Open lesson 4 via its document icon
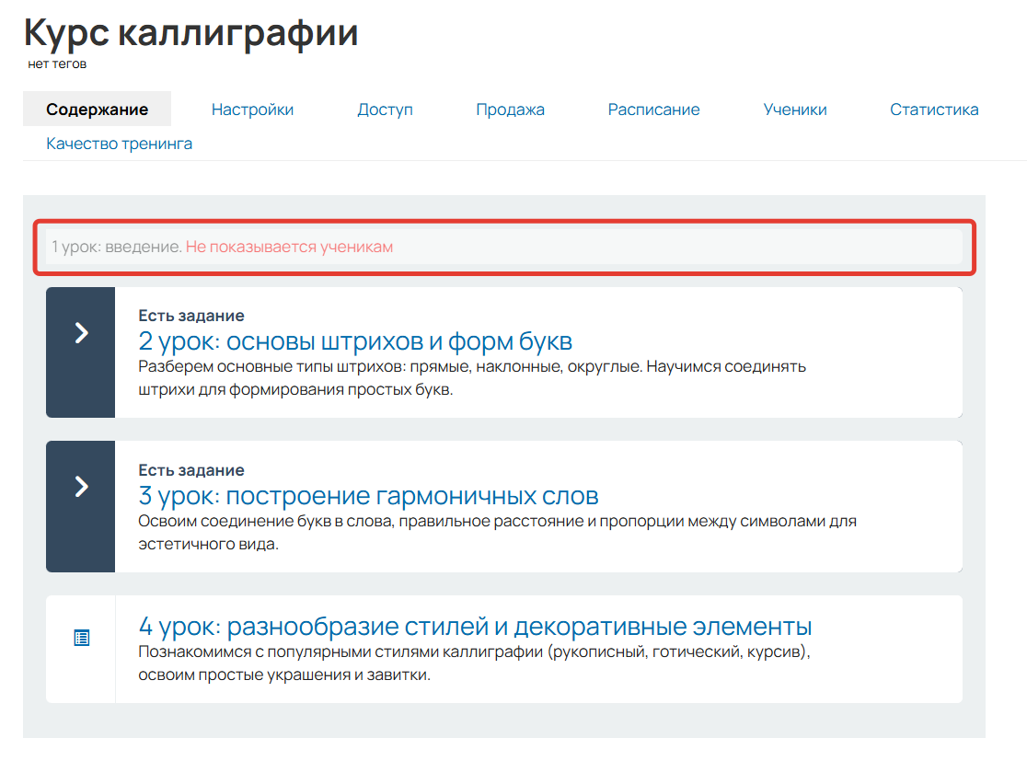1027x761 pixels. [x=80, y=635]
